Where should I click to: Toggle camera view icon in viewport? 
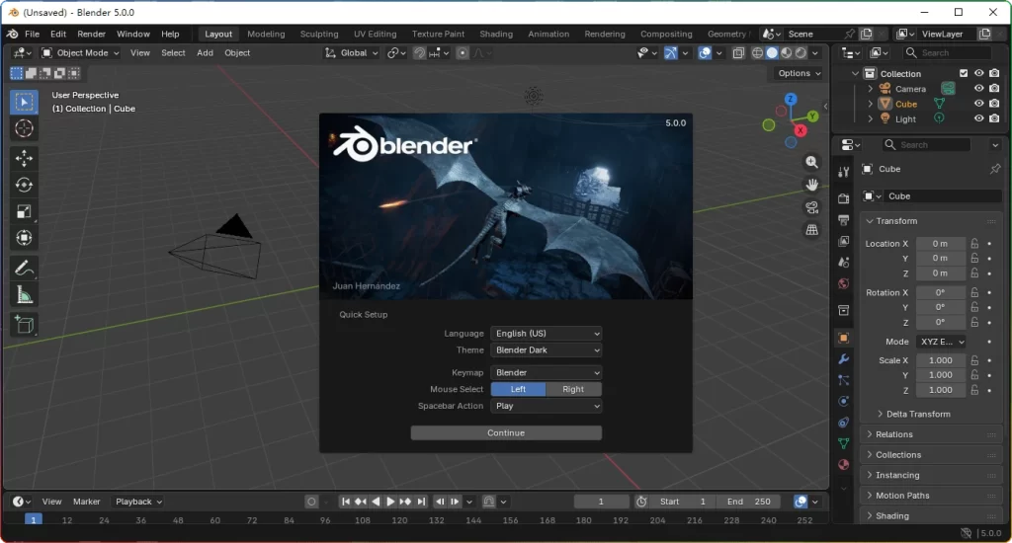(x=812, y=207)
